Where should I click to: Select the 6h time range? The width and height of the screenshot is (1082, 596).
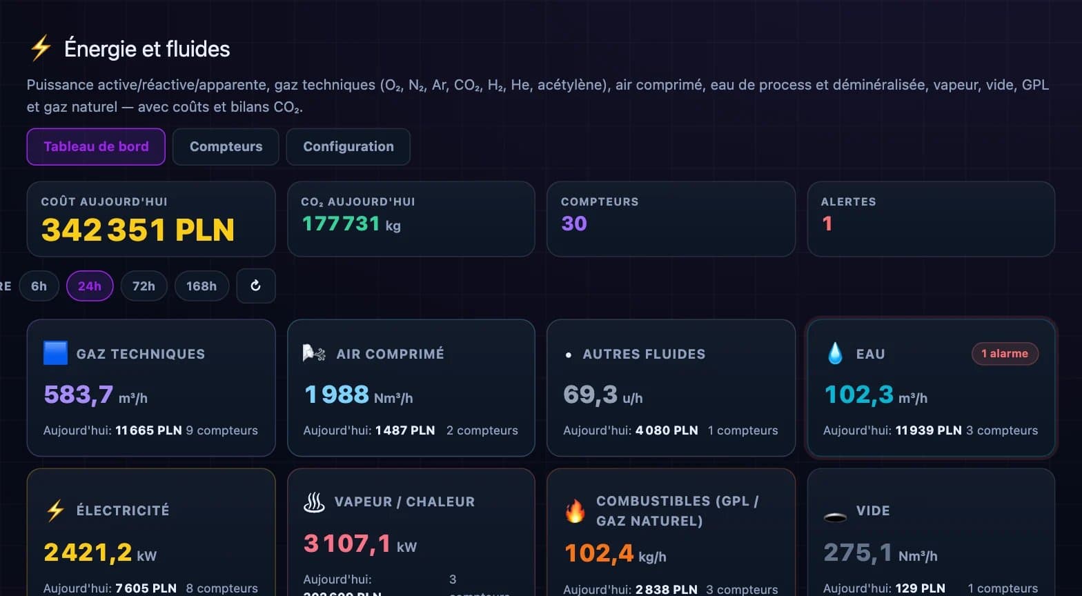point(39,286)
